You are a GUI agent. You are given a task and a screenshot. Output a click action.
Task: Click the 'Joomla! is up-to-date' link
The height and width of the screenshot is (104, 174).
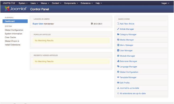129,88
